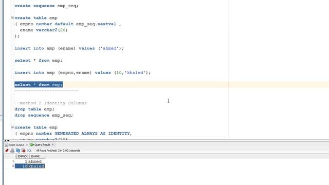
Task: Close the Query Result tab
Action: click(x=52, y=144)
